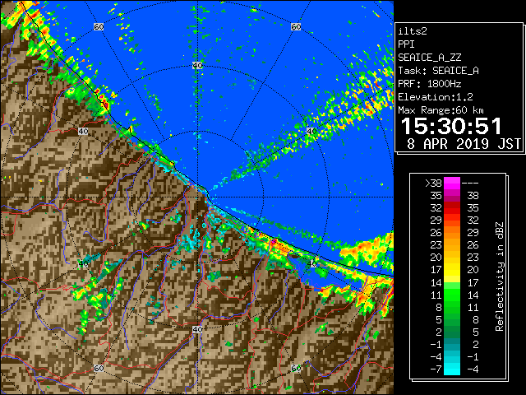Click the 15:30:51 timestamp
Viewport: 526px width, 395px height.
[x=451, y=126]
